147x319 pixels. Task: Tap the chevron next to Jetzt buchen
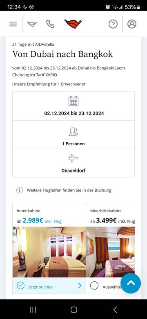click(x=80, y=285)
